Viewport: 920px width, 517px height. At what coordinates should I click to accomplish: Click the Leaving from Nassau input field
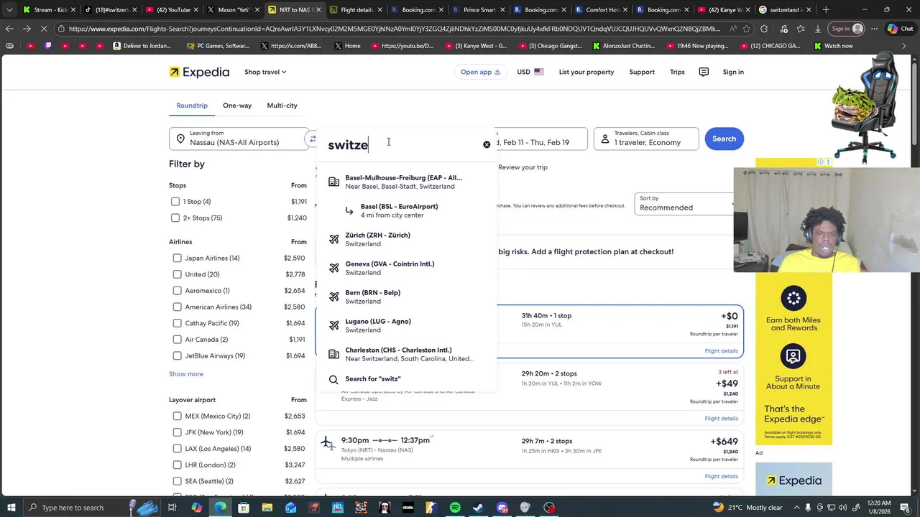pyautogui.click(x=239, y=139)
